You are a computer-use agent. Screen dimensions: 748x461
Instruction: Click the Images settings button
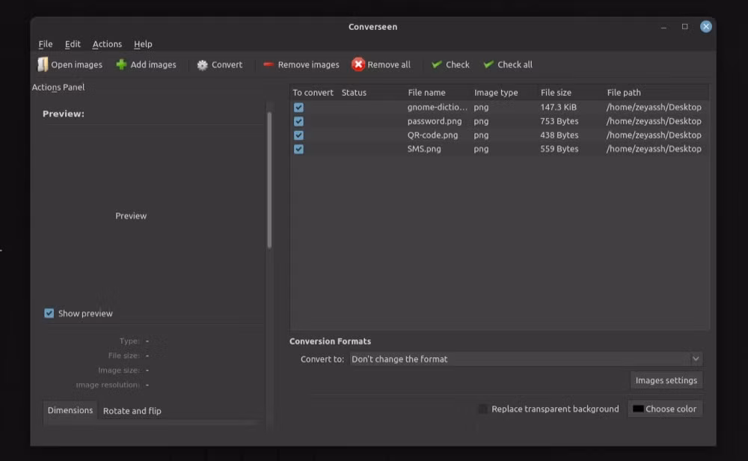pyautogui.click(x=666, y=380)
